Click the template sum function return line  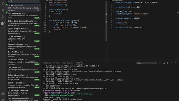coord(58,14)
